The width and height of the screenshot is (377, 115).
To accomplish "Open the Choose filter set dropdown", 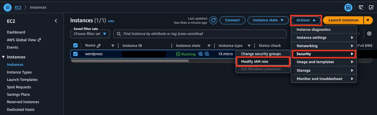I will tap(90, 34).
